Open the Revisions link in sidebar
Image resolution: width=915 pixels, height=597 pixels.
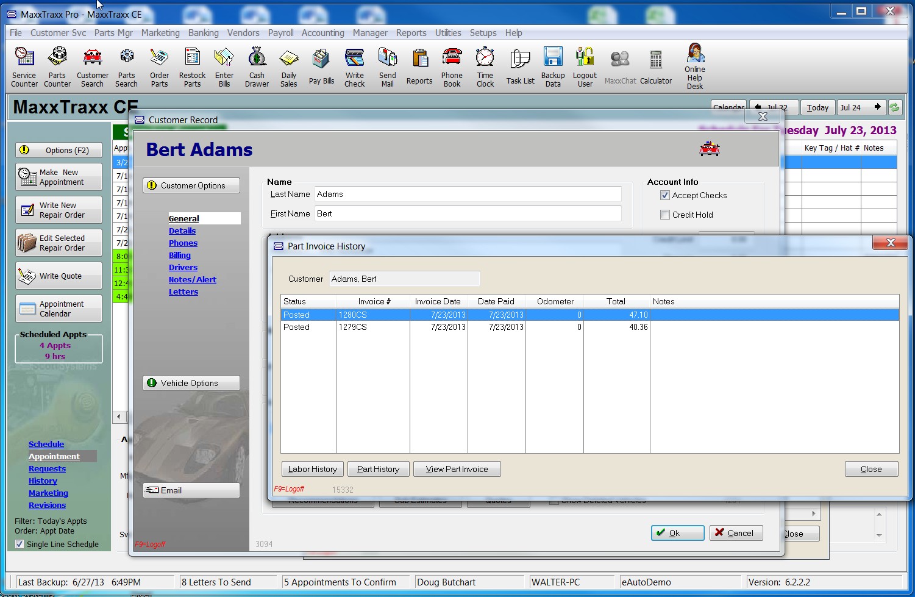[x=47, y=505]
